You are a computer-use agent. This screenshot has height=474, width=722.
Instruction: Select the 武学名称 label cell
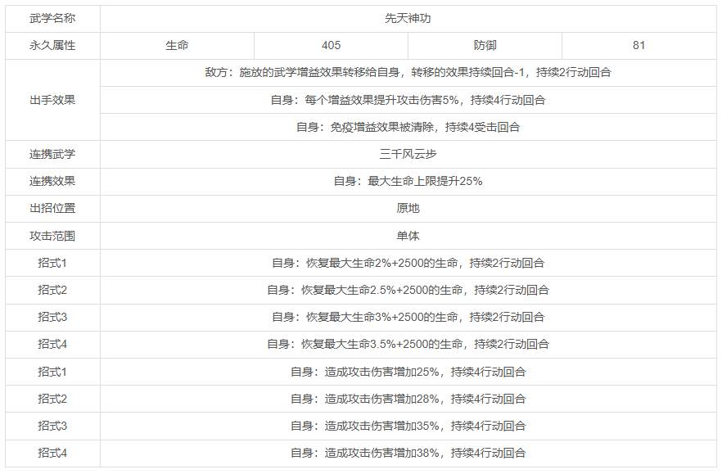(x=52, y=18)
